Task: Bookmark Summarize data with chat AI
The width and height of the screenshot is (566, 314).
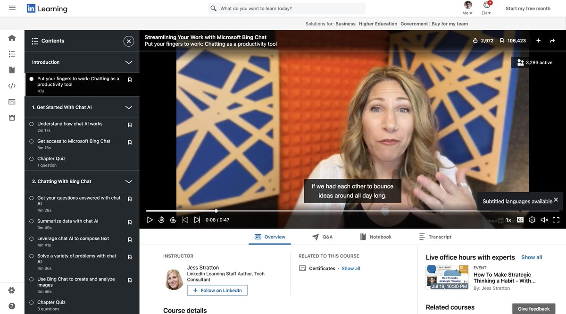Action: pyautogui.click(x=130, y=222)
